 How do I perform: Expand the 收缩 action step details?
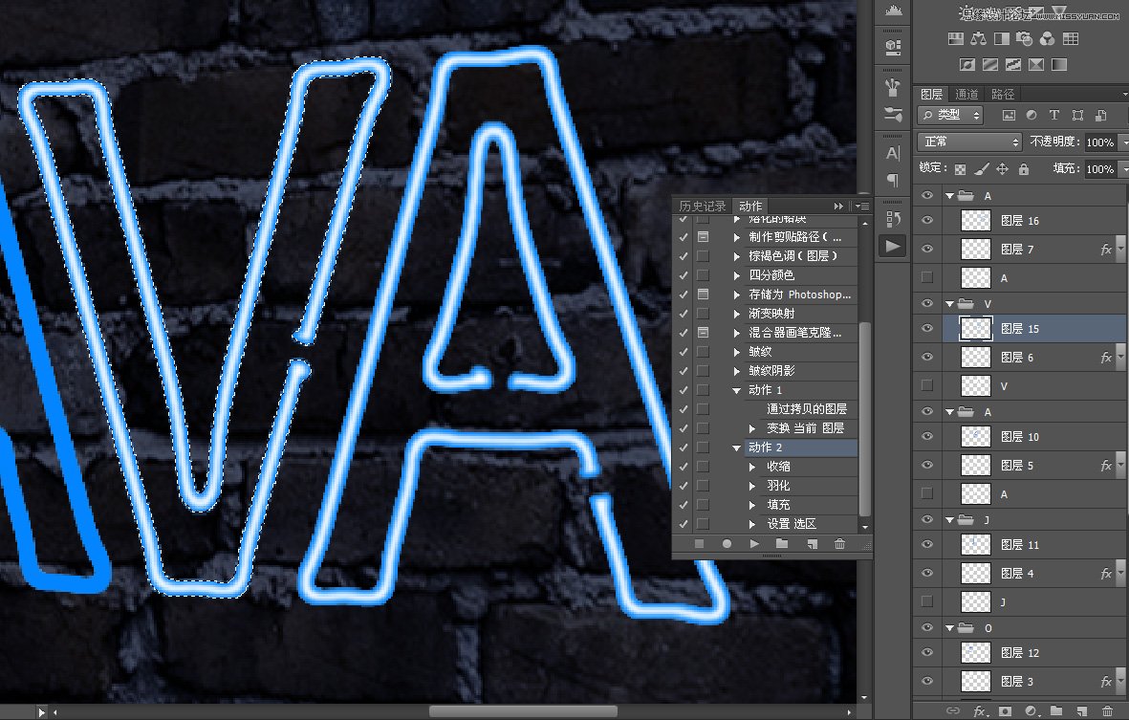point(751,466)
